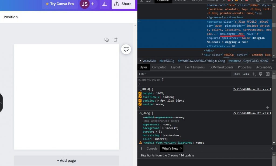Open DevTools drawer three-dot menu

(x=141, y=148)
